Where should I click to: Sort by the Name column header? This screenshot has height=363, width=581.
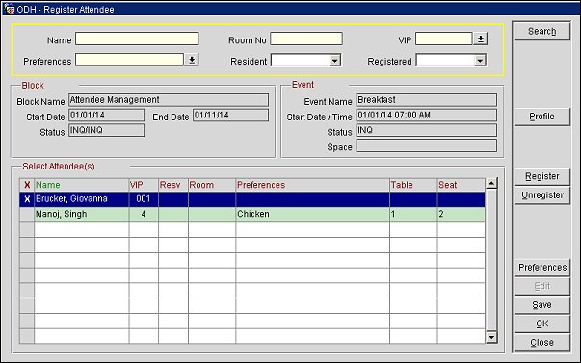point(82,185)
